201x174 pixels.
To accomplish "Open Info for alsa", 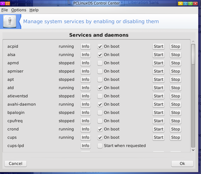I will tap(85, 55).
